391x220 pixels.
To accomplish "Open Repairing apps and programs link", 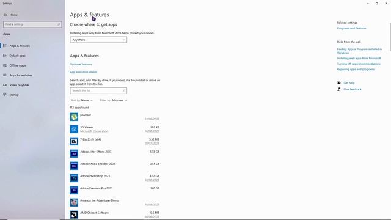I will click(356, 69).
